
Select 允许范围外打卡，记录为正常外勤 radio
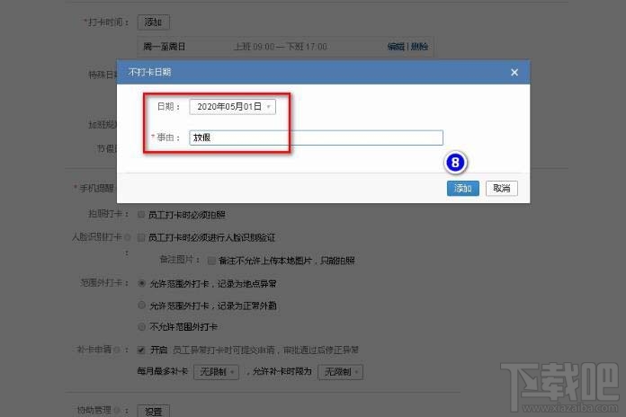(141, 306)
